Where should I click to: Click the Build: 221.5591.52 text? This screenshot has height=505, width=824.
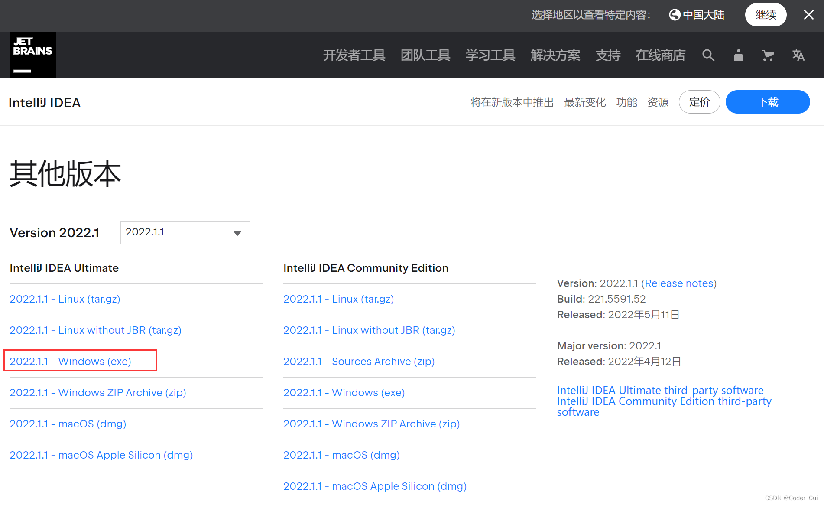[x=601, y=299]
